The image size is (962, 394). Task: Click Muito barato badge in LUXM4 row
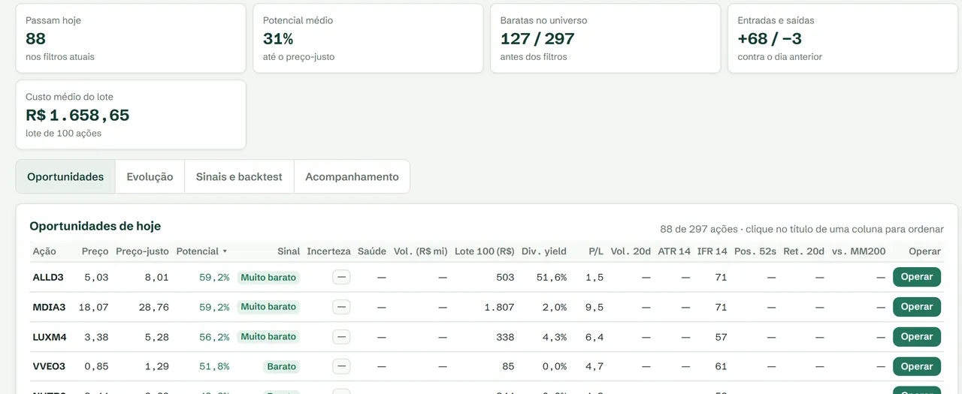tap(268, 337)
